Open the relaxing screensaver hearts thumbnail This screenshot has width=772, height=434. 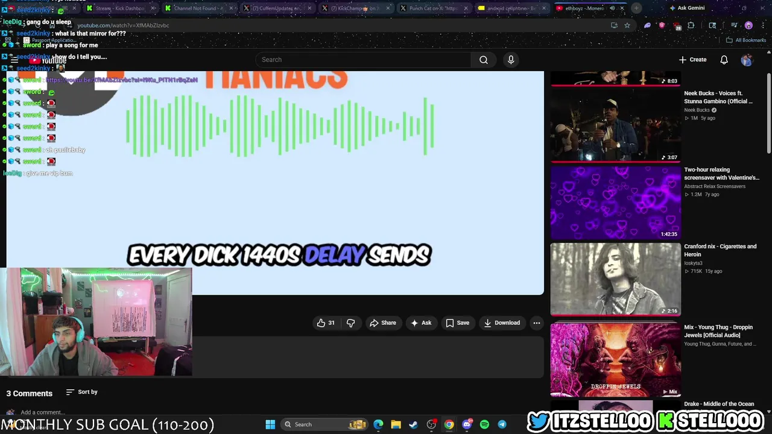tap(616, 203)
